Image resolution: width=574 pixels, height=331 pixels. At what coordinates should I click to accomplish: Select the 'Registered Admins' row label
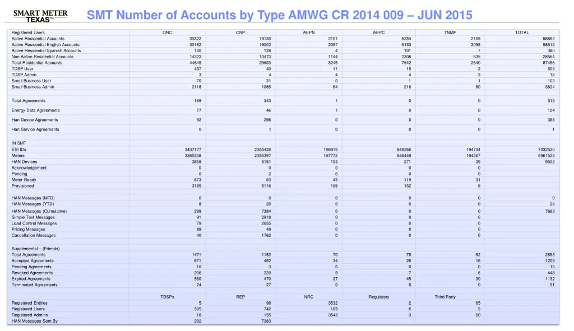30,315
